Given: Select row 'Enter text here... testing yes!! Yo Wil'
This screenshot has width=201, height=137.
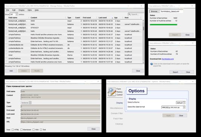Looking at the screenshot, I should click(x=74, y=42).
